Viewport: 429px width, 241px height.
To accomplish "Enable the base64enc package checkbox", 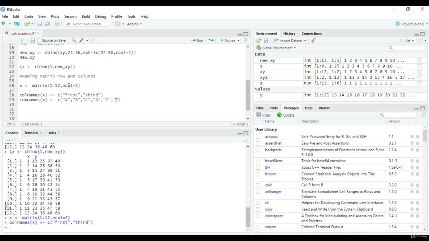I will [x=258, y=161].
